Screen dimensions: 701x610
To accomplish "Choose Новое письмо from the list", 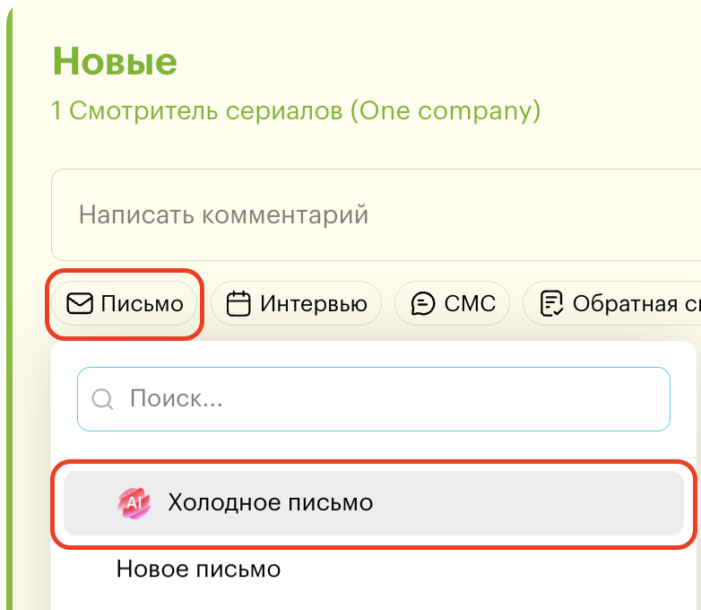I will click(198, 569).
